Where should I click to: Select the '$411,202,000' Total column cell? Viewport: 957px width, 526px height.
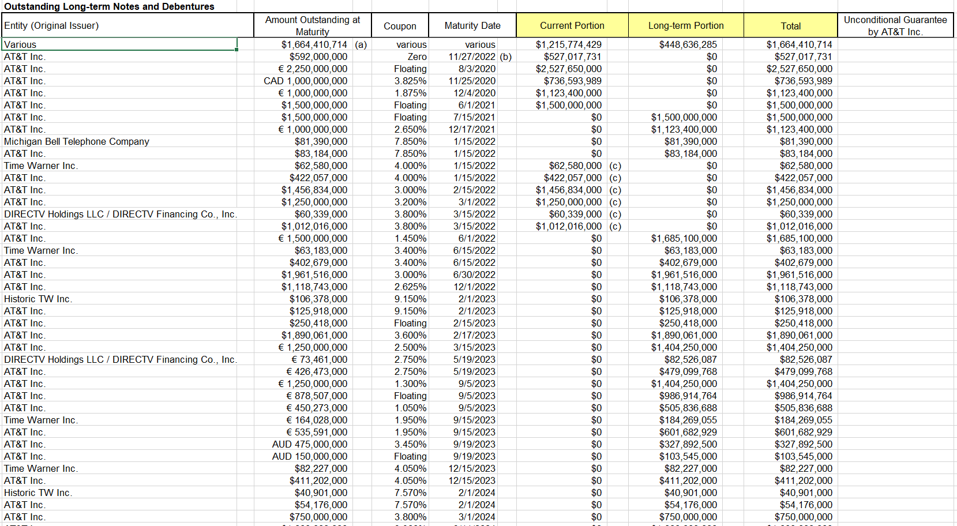tap(790, 480)
